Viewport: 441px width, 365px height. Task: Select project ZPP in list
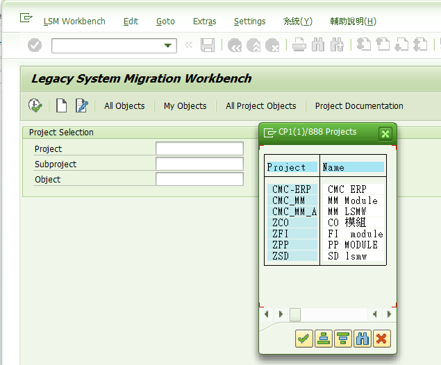click(x=292, y=245)
